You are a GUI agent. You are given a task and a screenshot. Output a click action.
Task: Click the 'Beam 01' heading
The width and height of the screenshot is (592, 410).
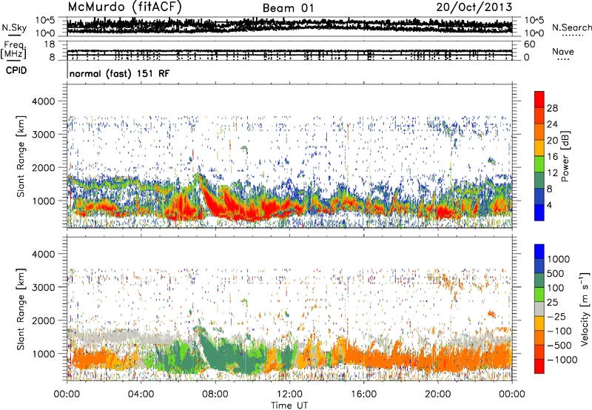coord(288,8)
